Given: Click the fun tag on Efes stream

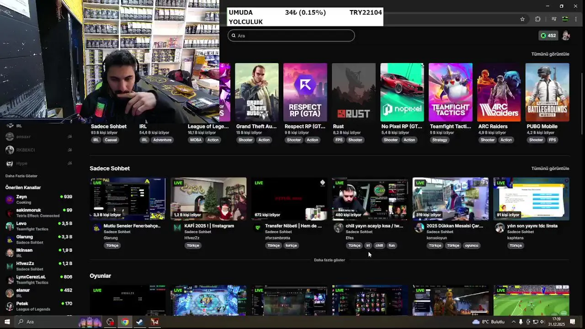Looking at the screenshot, I should pyautogui.click(x=392, y=245).
